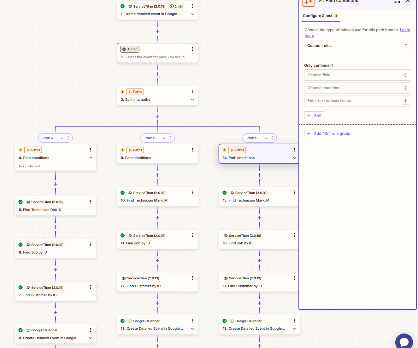418x348 pixels.
Task: Open three-dot menu on step 18 Google Calendar
Action: coord(295,321)
